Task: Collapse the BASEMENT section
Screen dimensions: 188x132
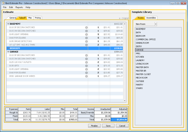Action: [8, 24]
